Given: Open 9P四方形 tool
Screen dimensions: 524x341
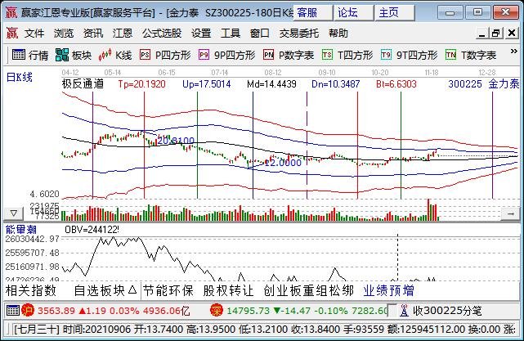Looking at the screenshot, I should click(227, 55).
